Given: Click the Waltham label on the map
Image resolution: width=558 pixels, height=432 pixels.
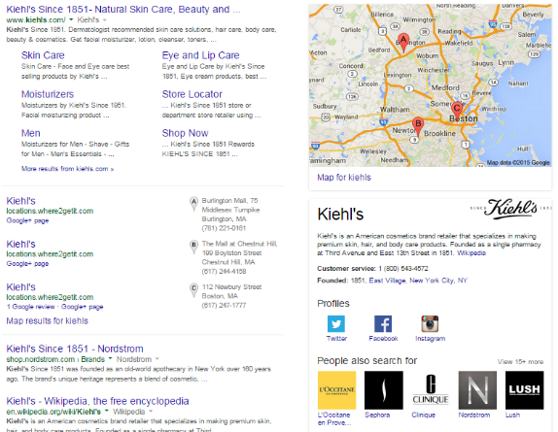Looking at the screenshot, I should click(x=395, y=110).
